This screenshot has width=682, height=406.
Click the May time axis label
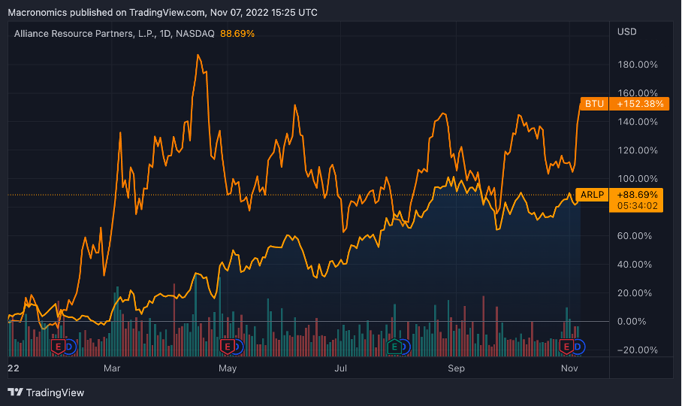pyautogui.click(x=228, y=368)
